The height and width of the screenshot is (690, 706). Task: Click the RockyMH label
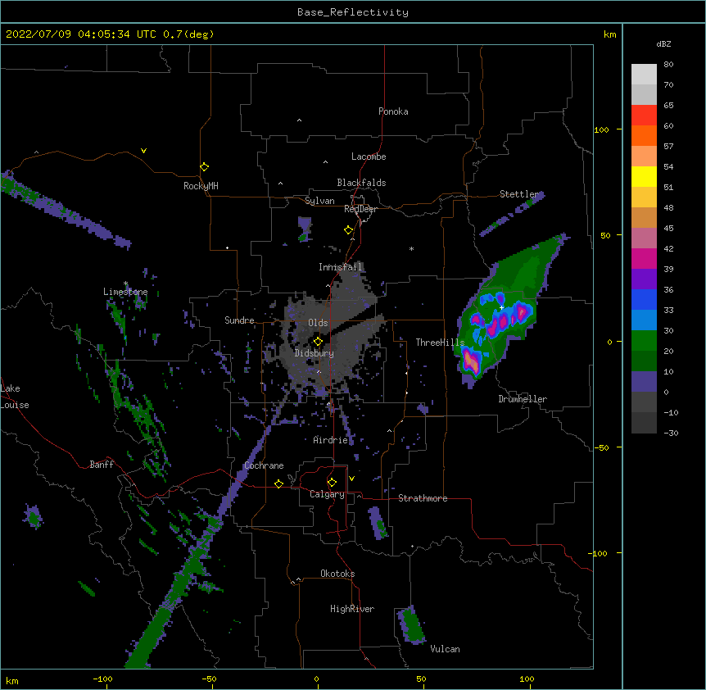(201, 186)
